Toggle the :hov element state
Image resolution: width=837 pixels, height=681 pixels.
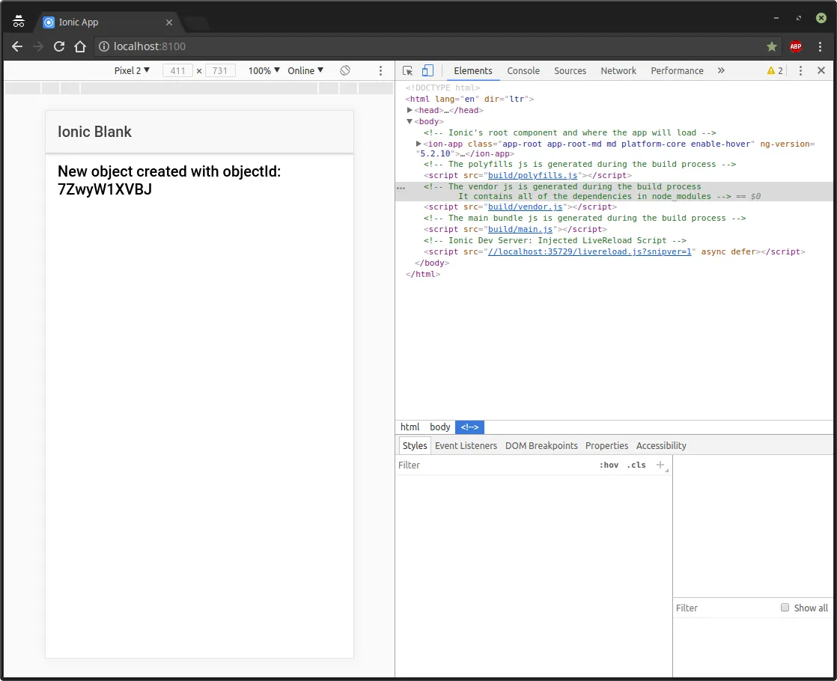click(609, 465)
